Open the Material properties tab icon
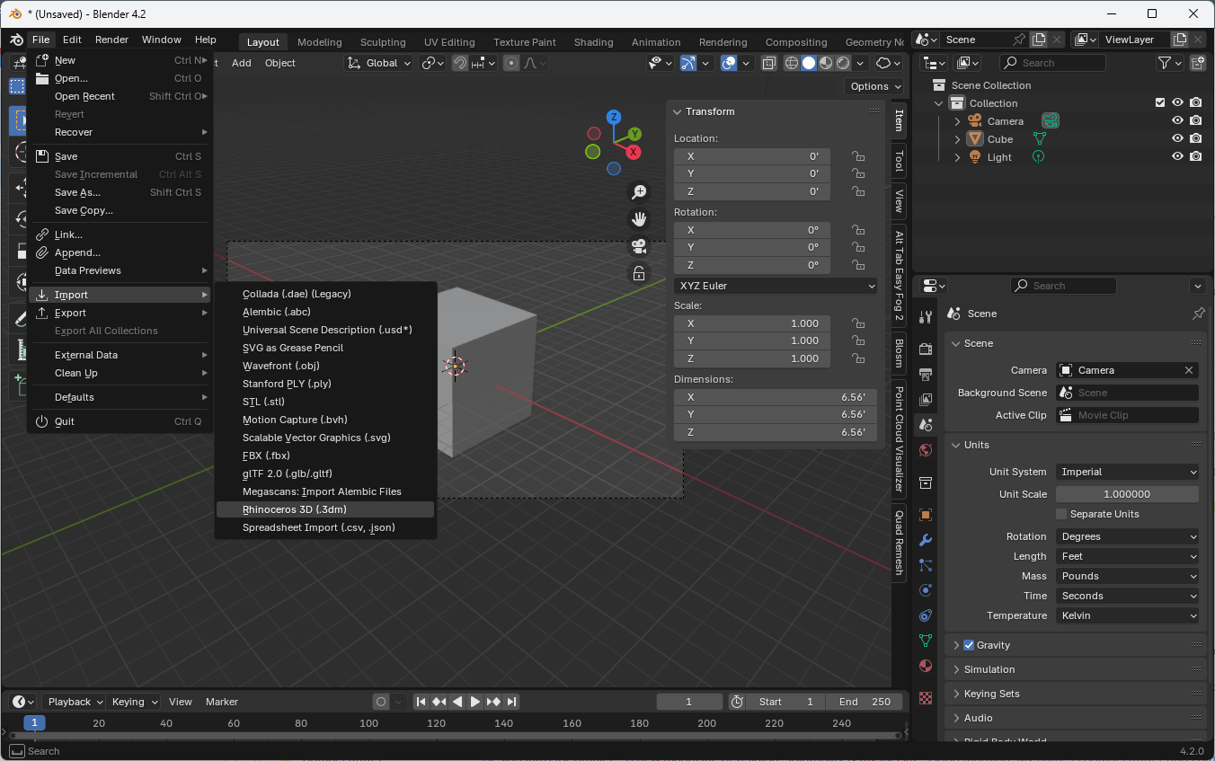The height and width of the screenshot is (761, 1215). [926, 666]
